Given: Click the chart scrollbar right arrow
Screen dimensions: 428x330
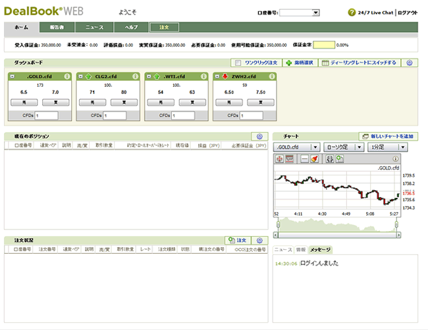Looking at the screenshot, I should pyautogui.click(x=399, y=235).
